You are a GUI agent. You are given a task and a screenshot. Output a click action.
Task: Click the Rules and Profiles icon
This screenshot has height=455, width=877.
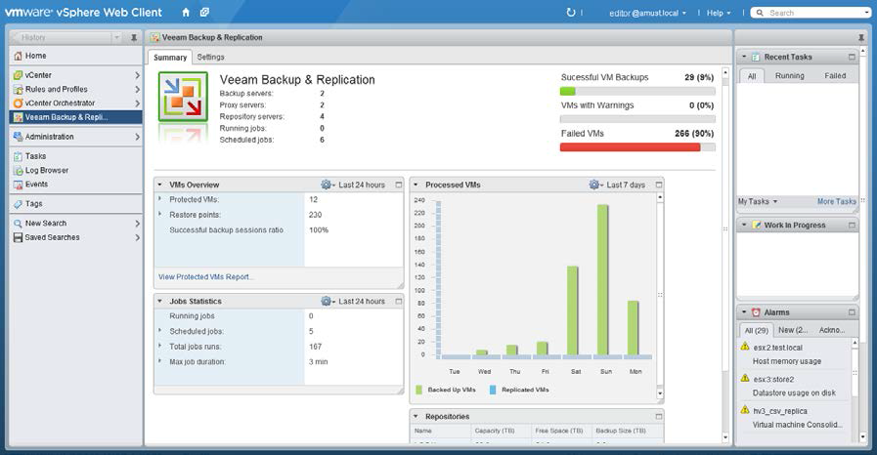pos(18,89)
